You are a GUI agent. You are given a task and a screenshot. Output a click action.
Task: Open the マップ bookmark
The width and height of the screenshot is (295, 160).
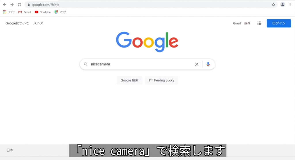coord(60,12)
